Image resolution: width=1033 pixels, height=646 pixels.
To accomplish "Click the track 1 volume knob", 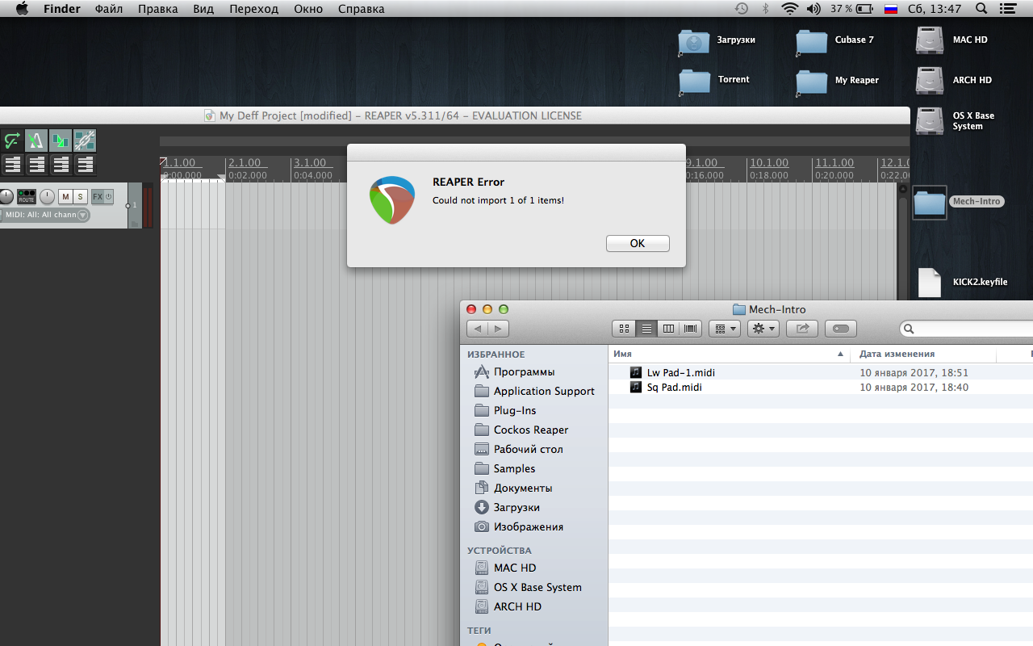I will tap(6, 196).
